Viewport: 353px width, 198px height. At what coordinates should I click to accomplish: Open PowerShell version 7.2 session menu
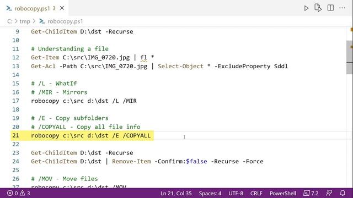pyautogui.click(x=311, y=193)
